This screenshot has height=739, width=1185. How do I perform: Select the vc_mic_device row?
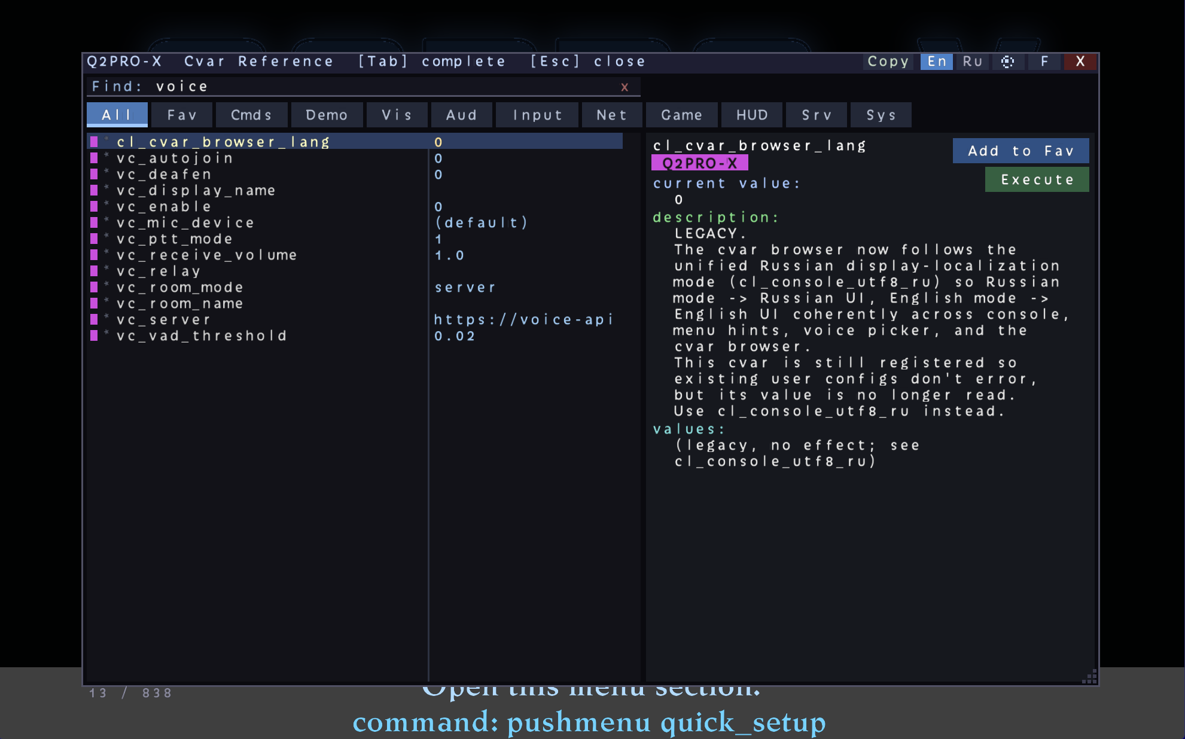tap(355, 222)
